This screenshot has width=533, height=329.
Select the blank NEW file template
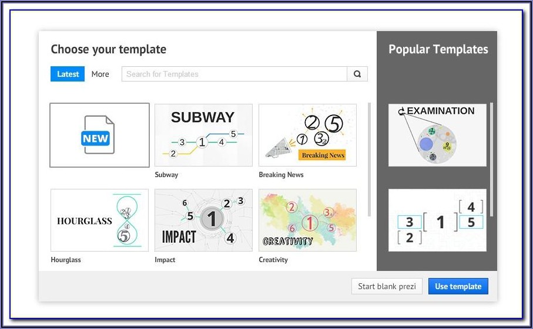click(x=99, y=135)
